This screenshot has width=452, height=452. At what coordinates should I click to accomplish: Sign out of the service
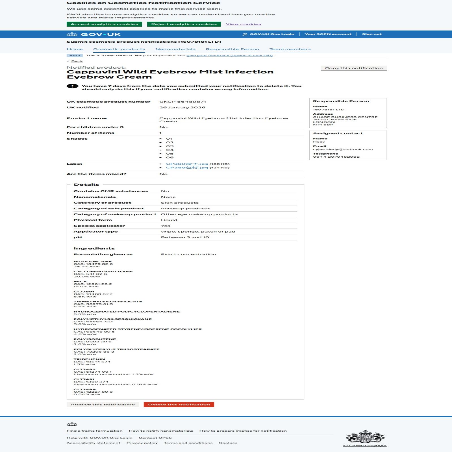click(371, 34)
